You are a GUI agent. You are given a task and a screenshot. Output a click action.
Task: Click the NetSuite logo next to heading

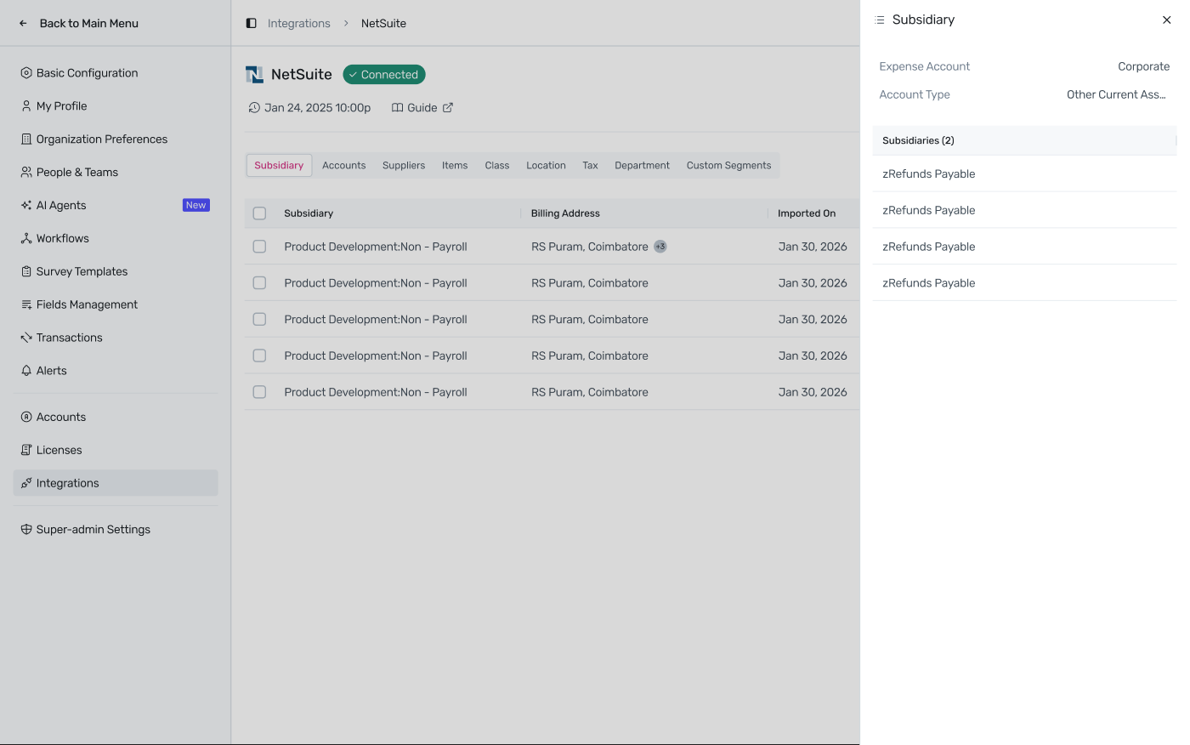pyautogui.click(x=254, y=75)
